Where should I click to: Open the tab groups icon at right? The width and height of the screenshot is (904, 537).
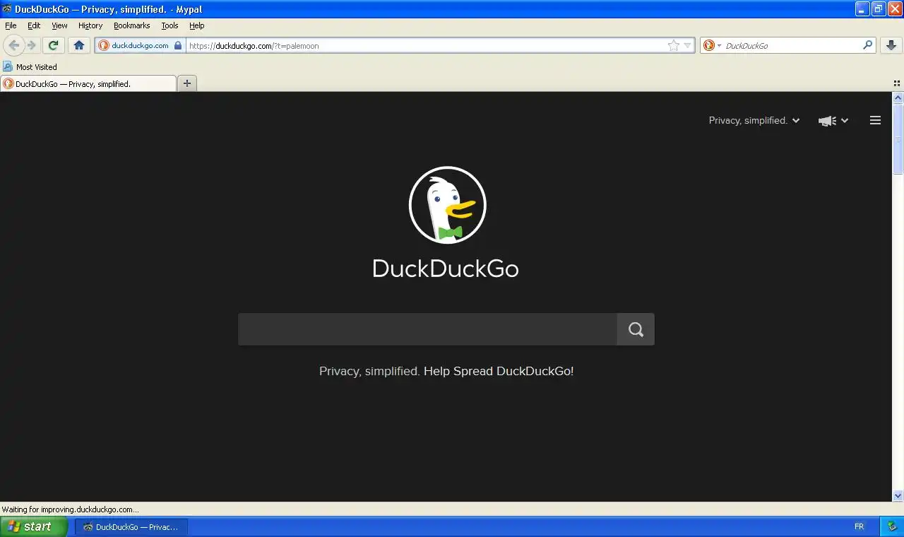[897, 83]
